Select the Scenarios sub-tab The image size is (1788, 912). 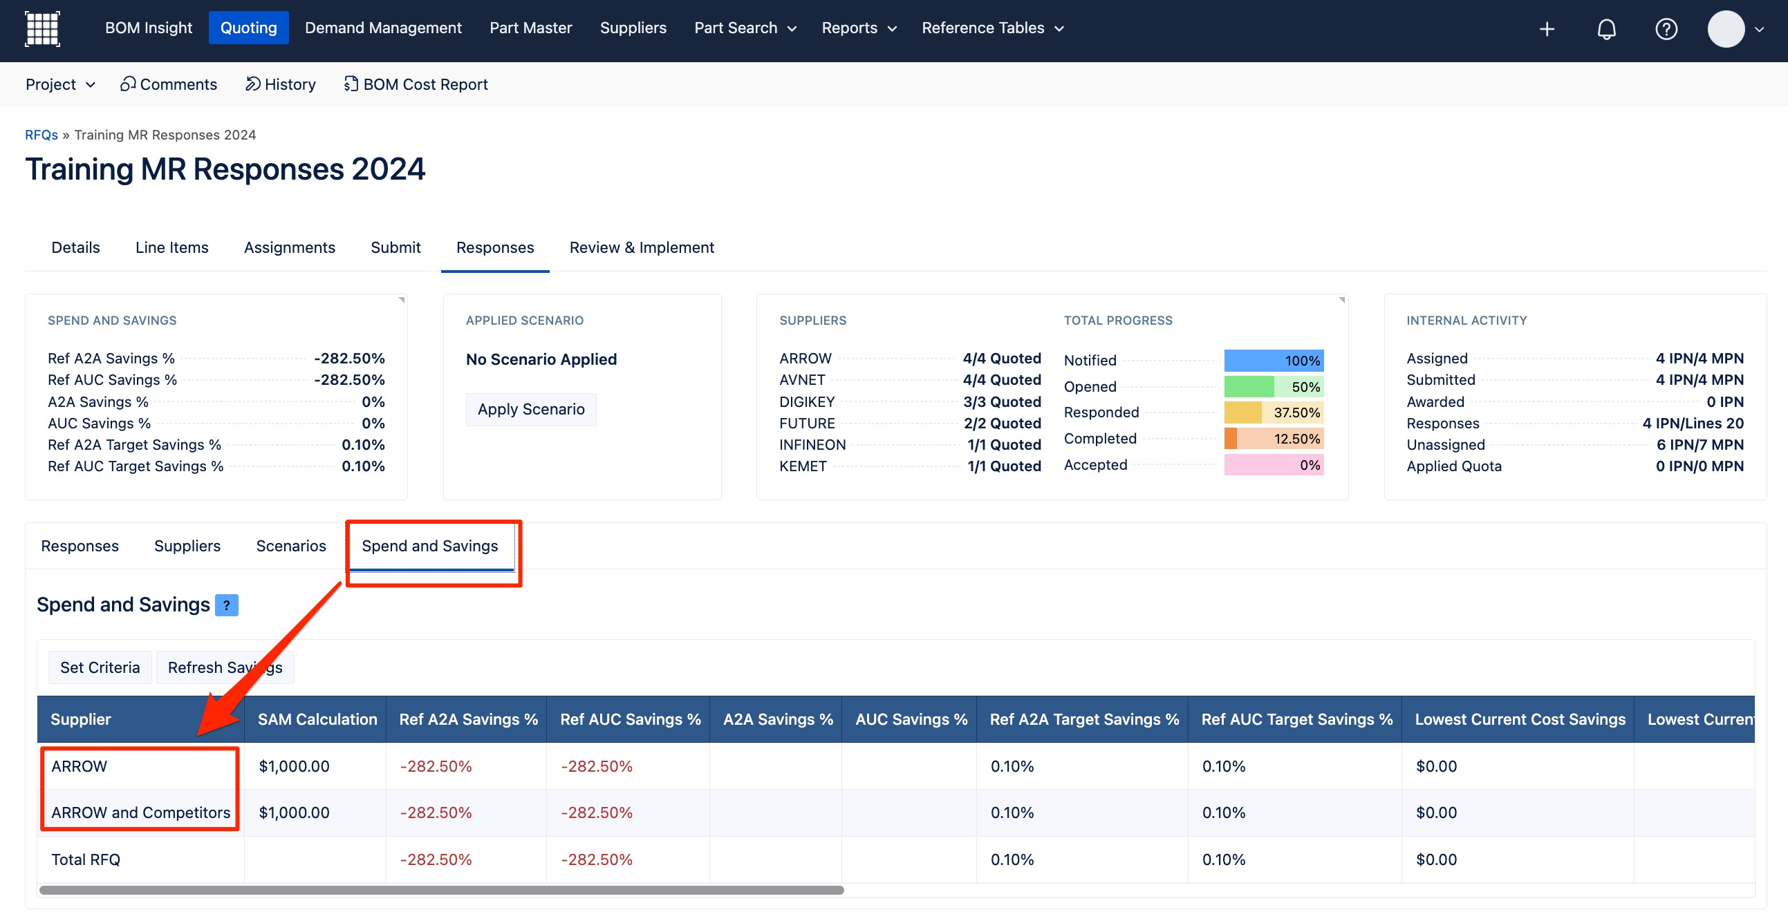coord(291,546)
